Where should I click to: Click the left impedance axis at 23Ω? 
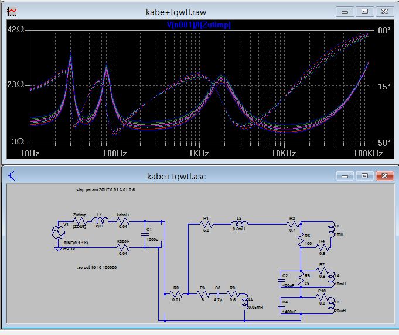(16, 85)
